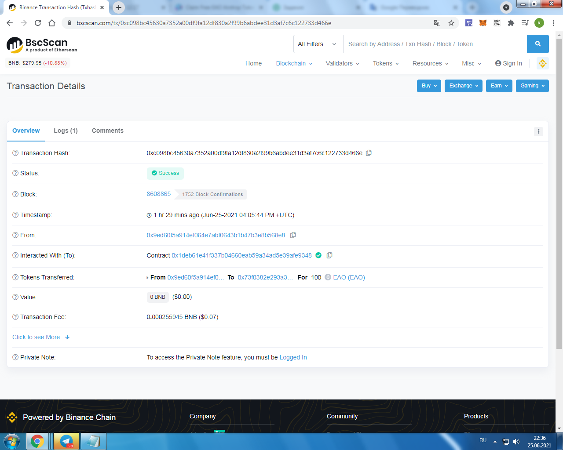Copy the transaction hash to clipboard
The height and width of the screenshot is (450, 563).
click(x=369, y=153)
